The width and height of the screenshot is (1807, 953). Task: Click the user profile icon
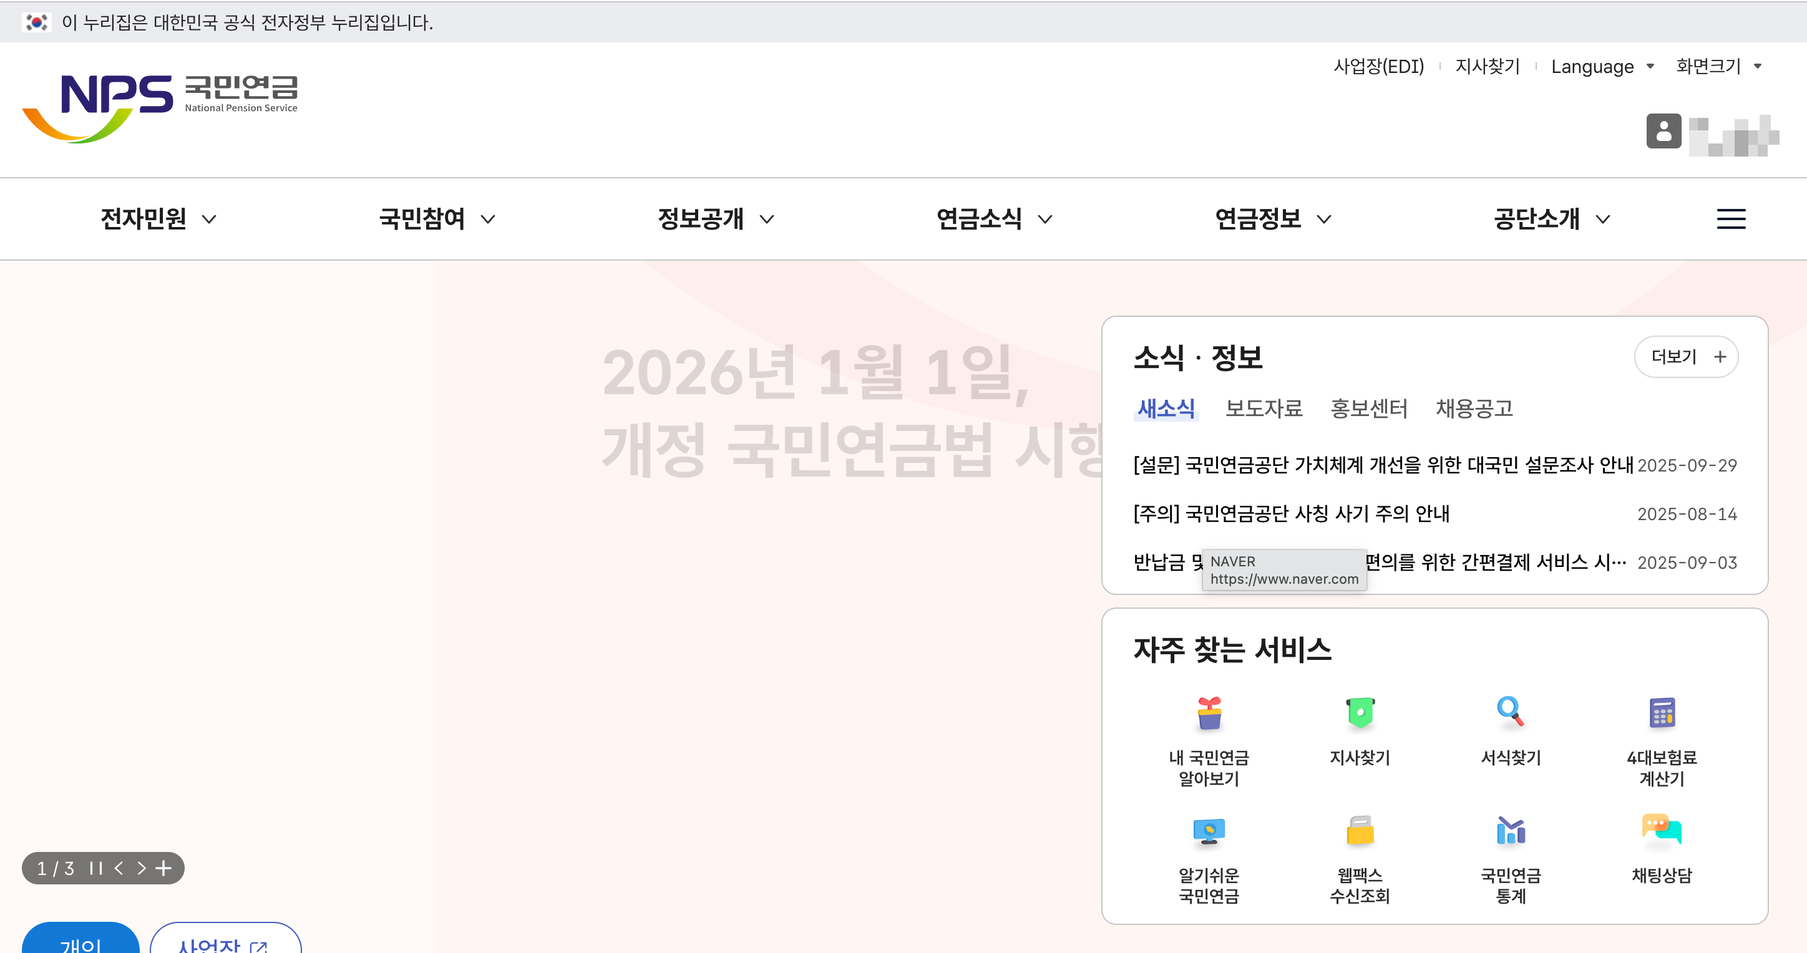pos(1663,131)
